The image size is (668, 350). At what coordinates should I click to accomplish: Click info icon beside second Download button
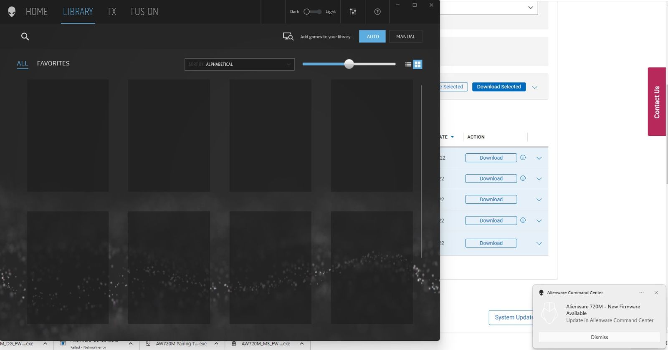click(523, 178)
